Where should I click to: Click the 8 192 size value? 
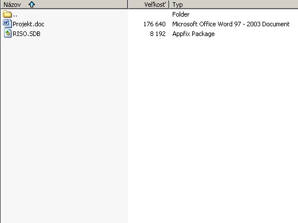158,34
